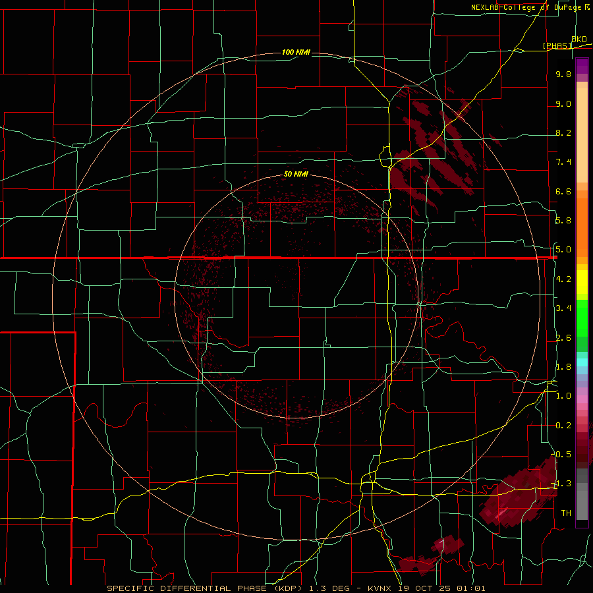Click the 50 NMI range ring label
The height and width of the screenshot is (593, 593).
pyautogui.click(x=296, y=174)
